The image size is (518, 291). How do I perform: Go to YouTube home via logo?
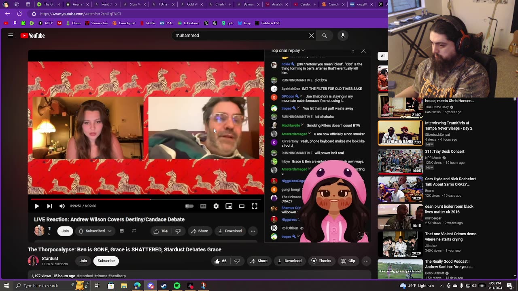pos(33,36)
